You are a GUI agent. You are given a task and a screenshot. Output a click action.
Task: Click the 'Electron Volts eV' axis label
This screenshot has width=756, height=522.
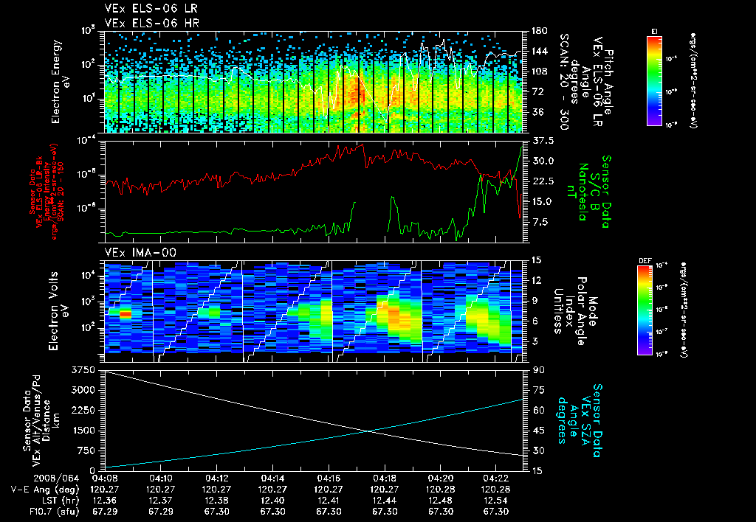58,311
